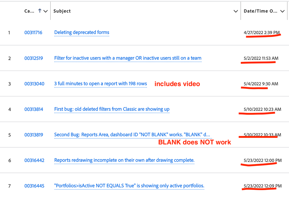This screenshot has height=198, width=289.
Task: Open "Deleting deprecated forms" subject link
Action: tap(82, 32)
